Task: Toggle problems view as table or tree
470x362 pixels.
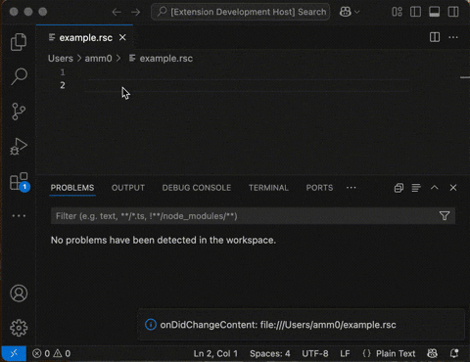Action: [416, 188]
